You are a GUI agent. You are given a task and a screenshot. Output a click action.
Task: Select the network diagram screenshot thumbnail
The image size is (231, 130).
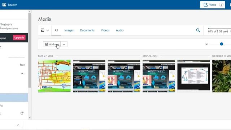tap(193, 76)
